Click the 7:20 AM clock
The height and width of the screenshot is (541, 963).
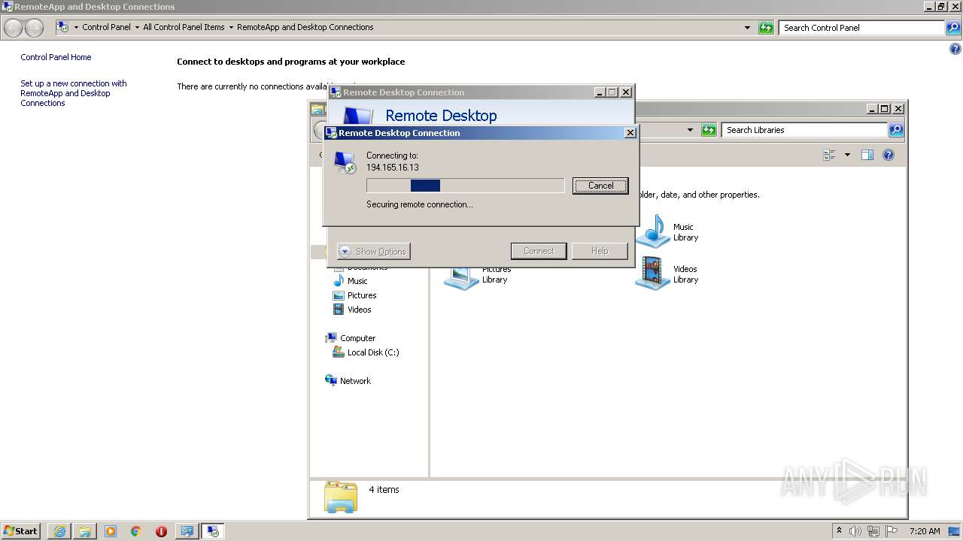coord(925,531)
